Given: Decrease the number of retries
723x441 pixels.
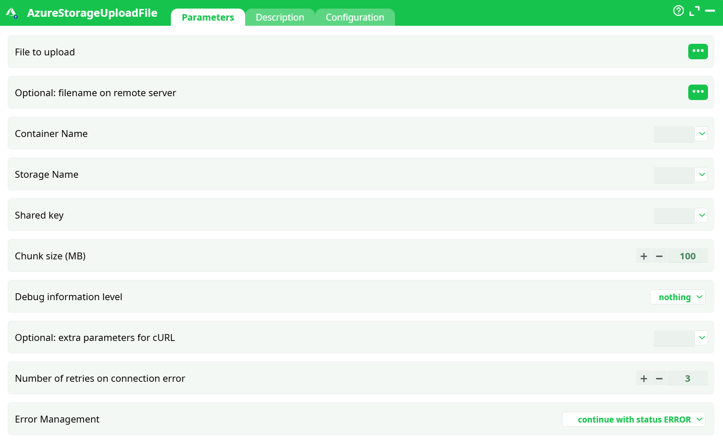Looking at the screenshot, I should tap(659, 378).
